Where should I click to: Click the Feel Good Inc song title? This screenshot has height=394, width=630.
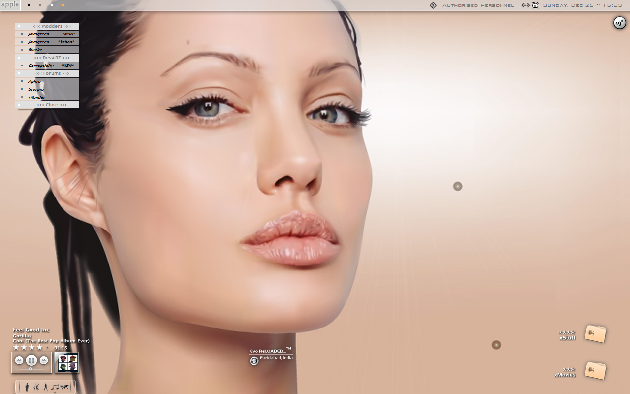tap(31, 330)
